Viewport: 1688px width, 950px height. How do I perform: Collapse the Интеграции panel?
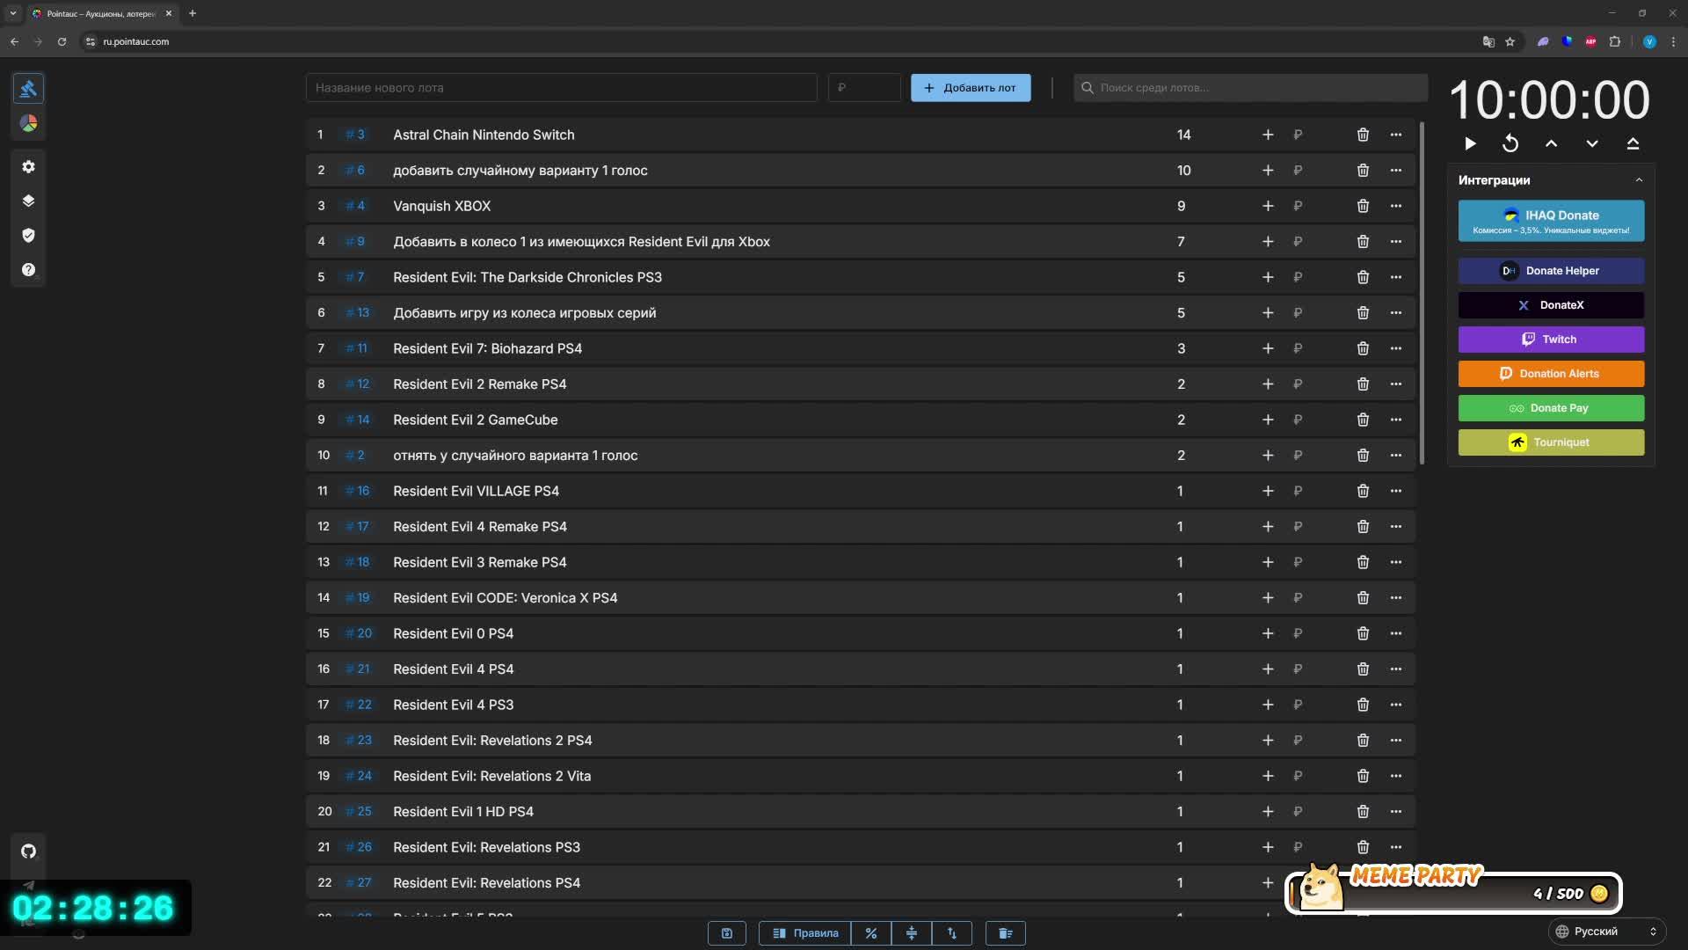1639,180
